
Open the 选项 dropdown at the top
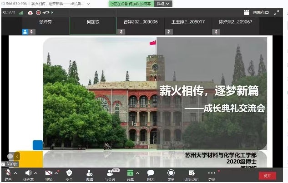(x=163, y=4)
